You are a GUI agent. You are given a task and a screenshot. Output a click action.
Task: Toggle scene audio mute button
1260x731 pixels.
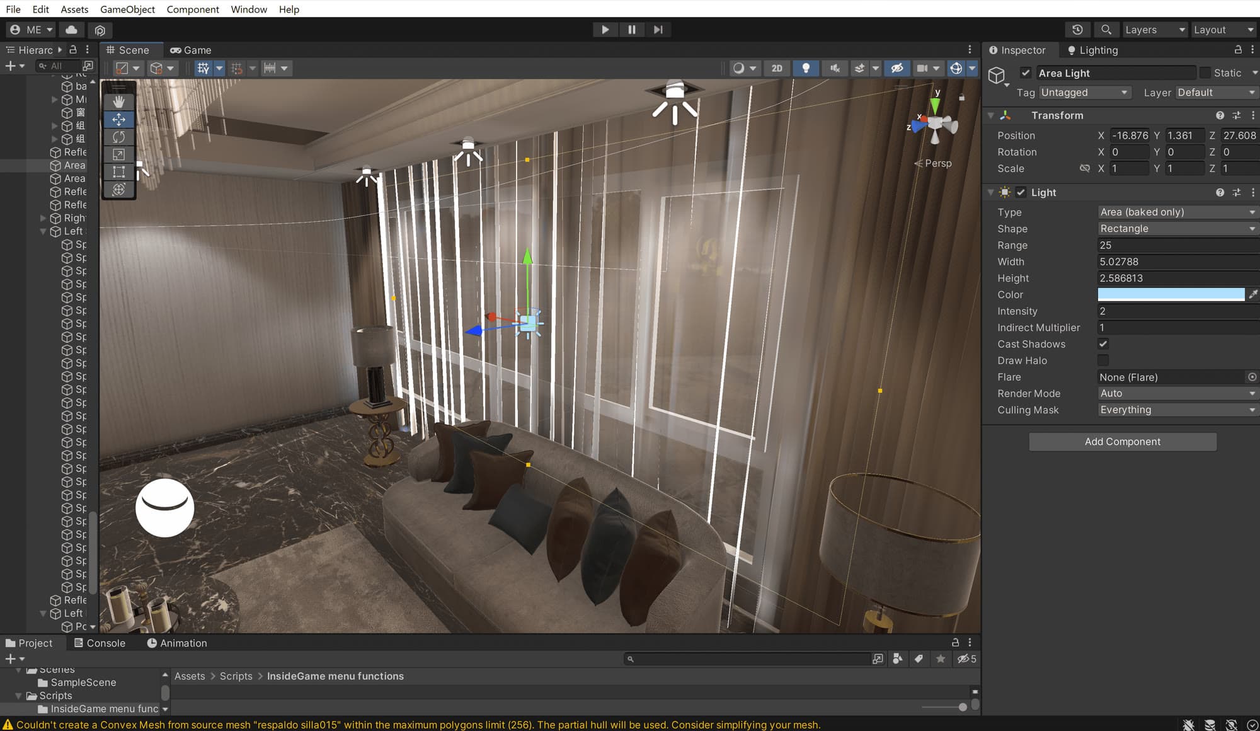click(835, 68)
